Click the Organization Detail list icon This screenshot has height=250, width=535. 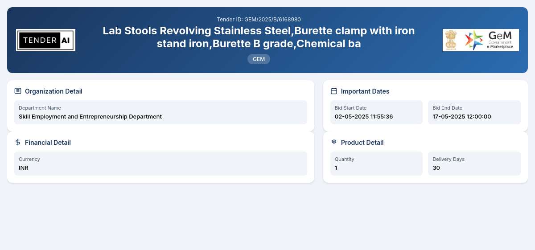(x=18, y=91)
